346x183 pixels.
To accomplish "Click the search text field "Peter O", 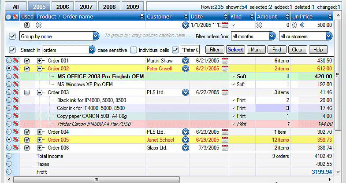I will 190,50.
